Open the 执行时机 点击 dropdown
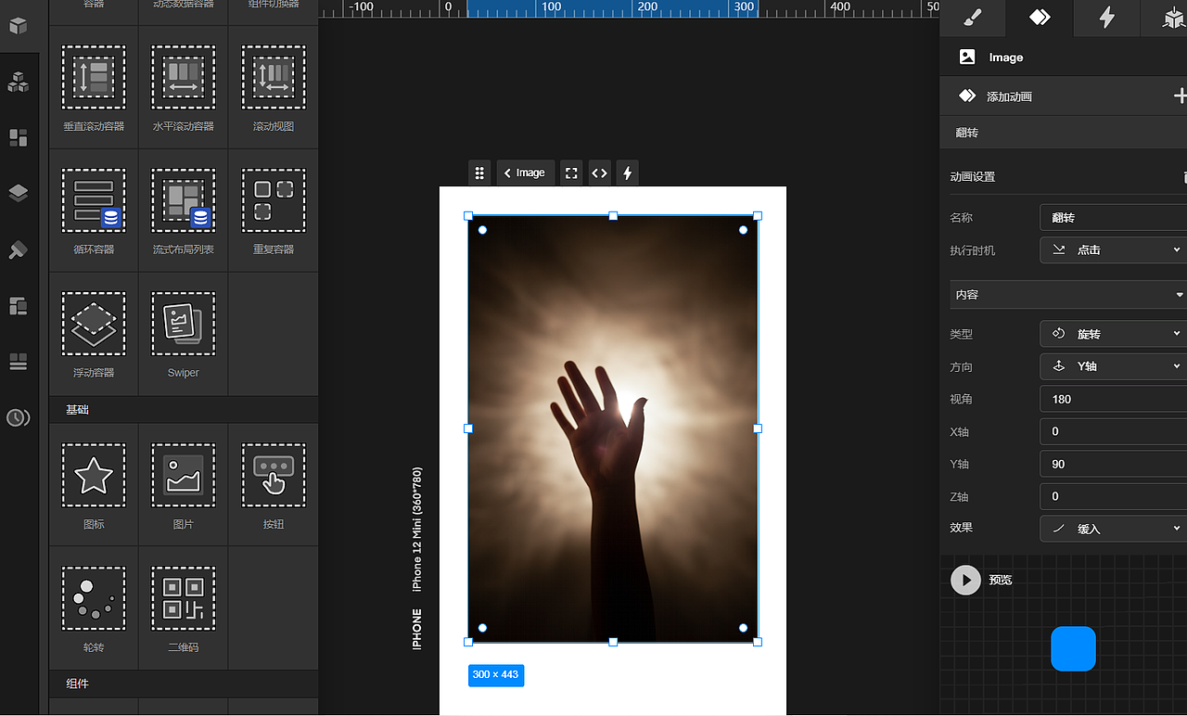 pos(1113,250)
